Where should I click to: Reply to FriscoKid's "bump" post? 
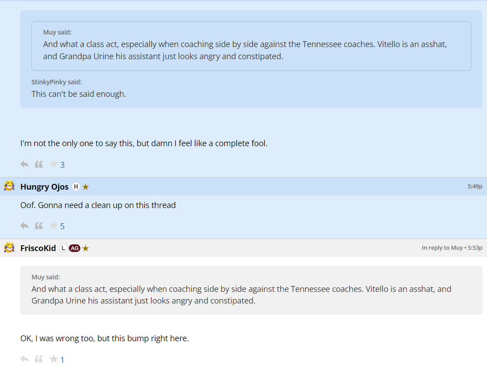pos(24,359)
